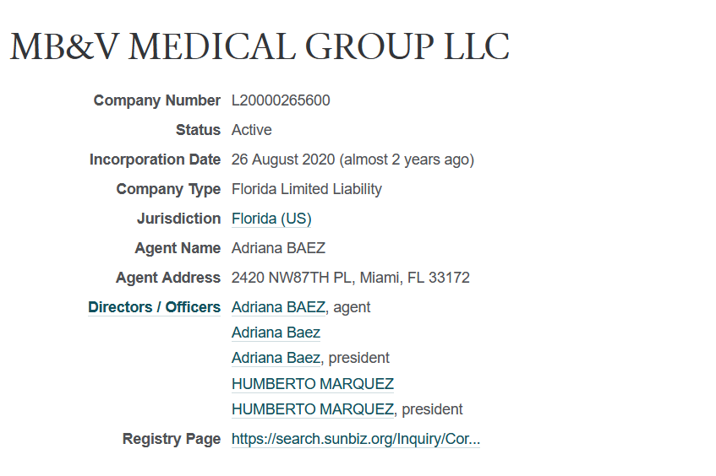Click the Florida Limited Liability company type
716x476 pixels.
coord(306,189)
